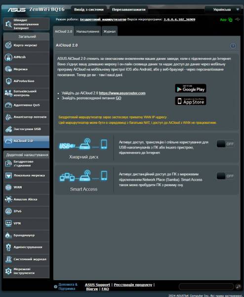This screenshot has width=244, height=297.
Task: Open the Wireless (Бездротове з'єднання) icon
Action: pos(8,163)
